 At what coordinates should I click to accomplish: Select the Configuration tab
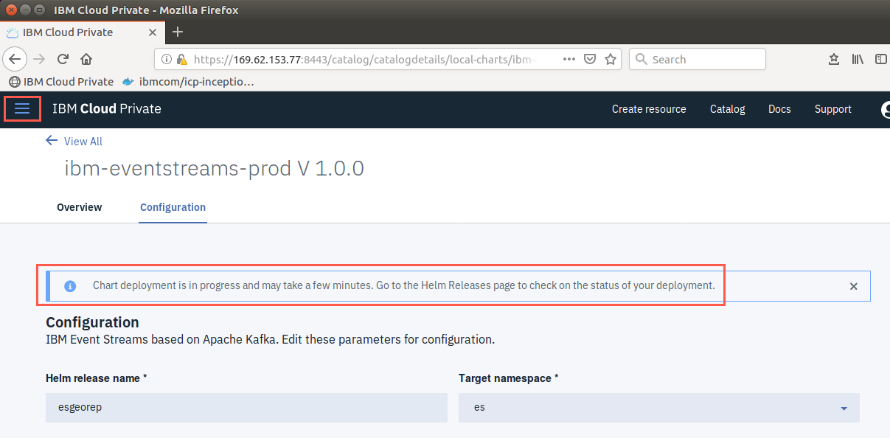[173, 207]
